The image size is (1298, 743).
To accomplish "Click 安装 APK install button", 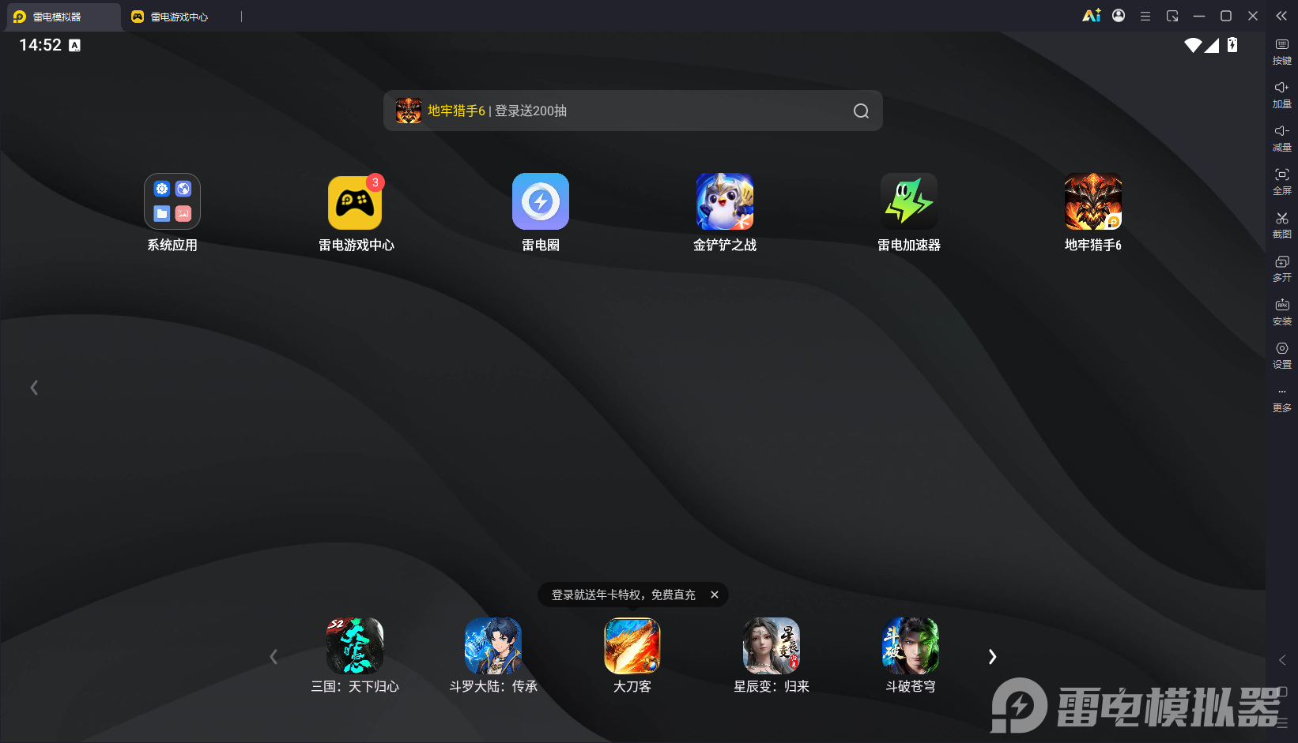I will 1282,313.
